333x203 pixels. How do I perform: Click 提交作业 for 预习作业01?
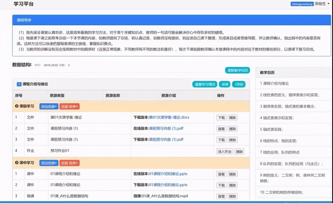point(224,151)
